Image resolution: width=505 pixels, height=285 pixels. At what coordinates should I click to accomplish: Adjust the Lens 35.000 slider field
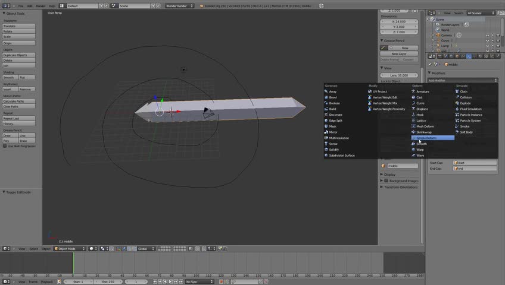point(398,75)
